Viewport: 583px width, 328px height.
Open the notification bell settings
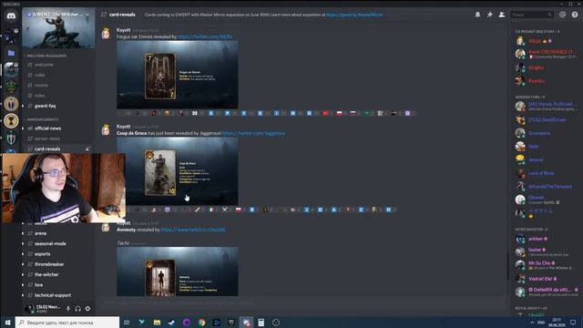tap(477, 15)
